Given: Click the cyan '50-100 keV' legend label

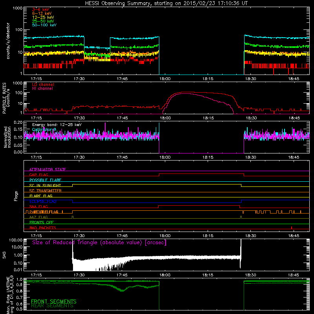Looking at the screenshot, I should [x=44, y=25].
